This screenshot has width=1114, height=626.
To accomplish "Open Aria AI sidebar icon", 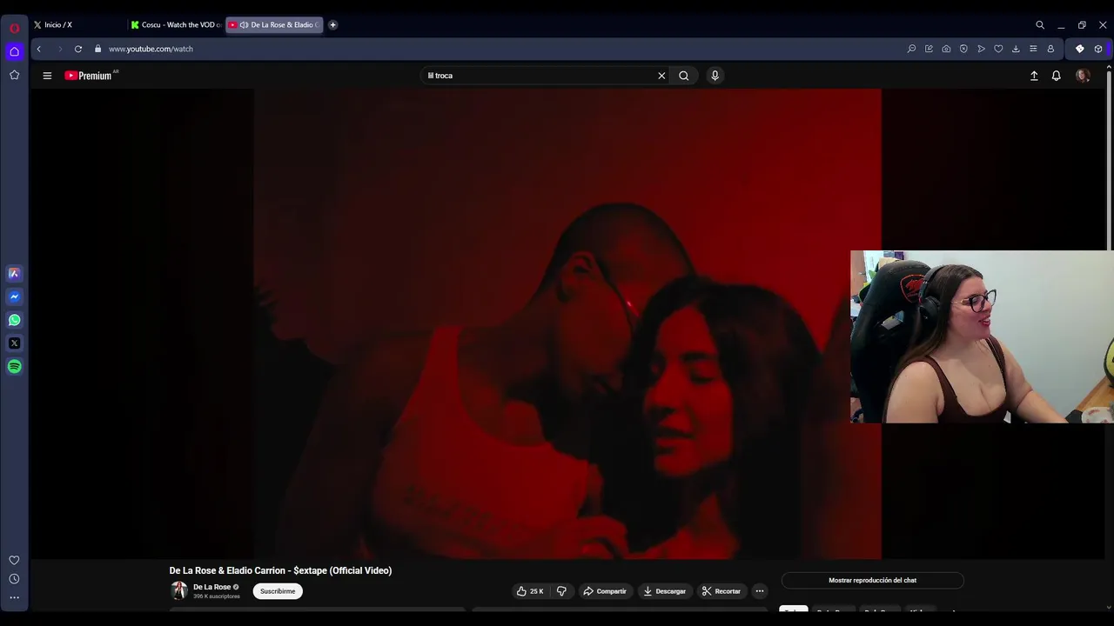I will [x=14, y=273].
